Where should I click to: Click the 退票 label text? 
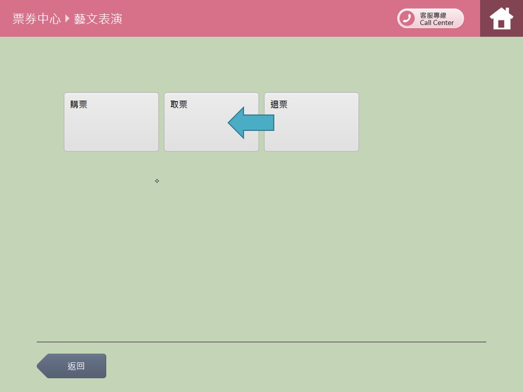(x=279, y=105)
